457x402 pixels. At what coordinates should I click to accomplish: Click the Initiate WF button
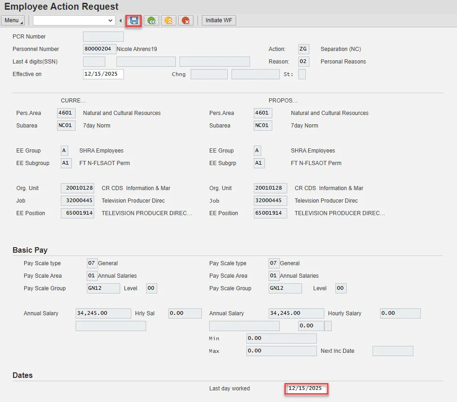[x=219, y=20]
